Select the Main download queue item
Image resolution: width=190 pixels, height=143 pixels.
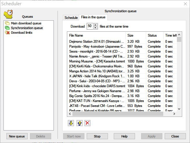(26, 23)
